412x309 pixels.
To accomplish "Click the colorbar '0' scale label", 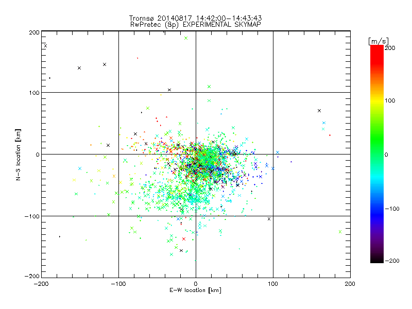I will [x=386, y=154].
